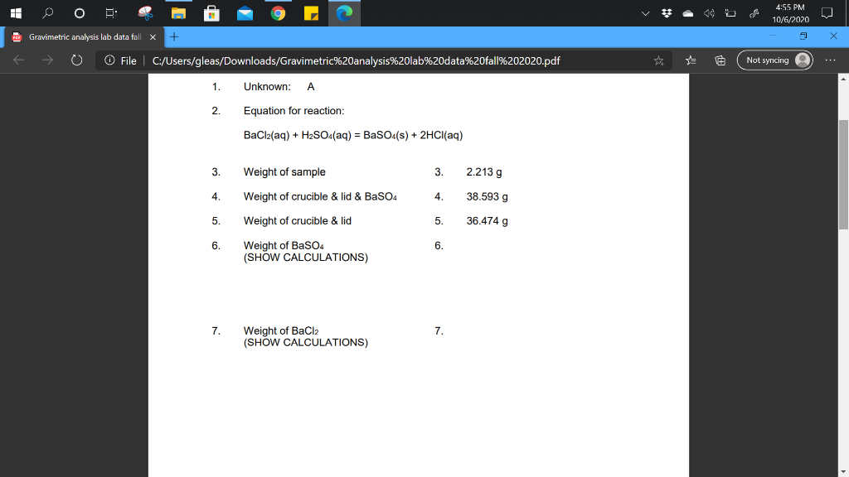Click the Search icon on the taskbar
The height and width of the screenshot is (477, 849).
[x=46, y=12]
